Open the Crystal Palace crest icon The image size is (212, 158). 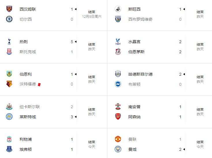[118, 42]
